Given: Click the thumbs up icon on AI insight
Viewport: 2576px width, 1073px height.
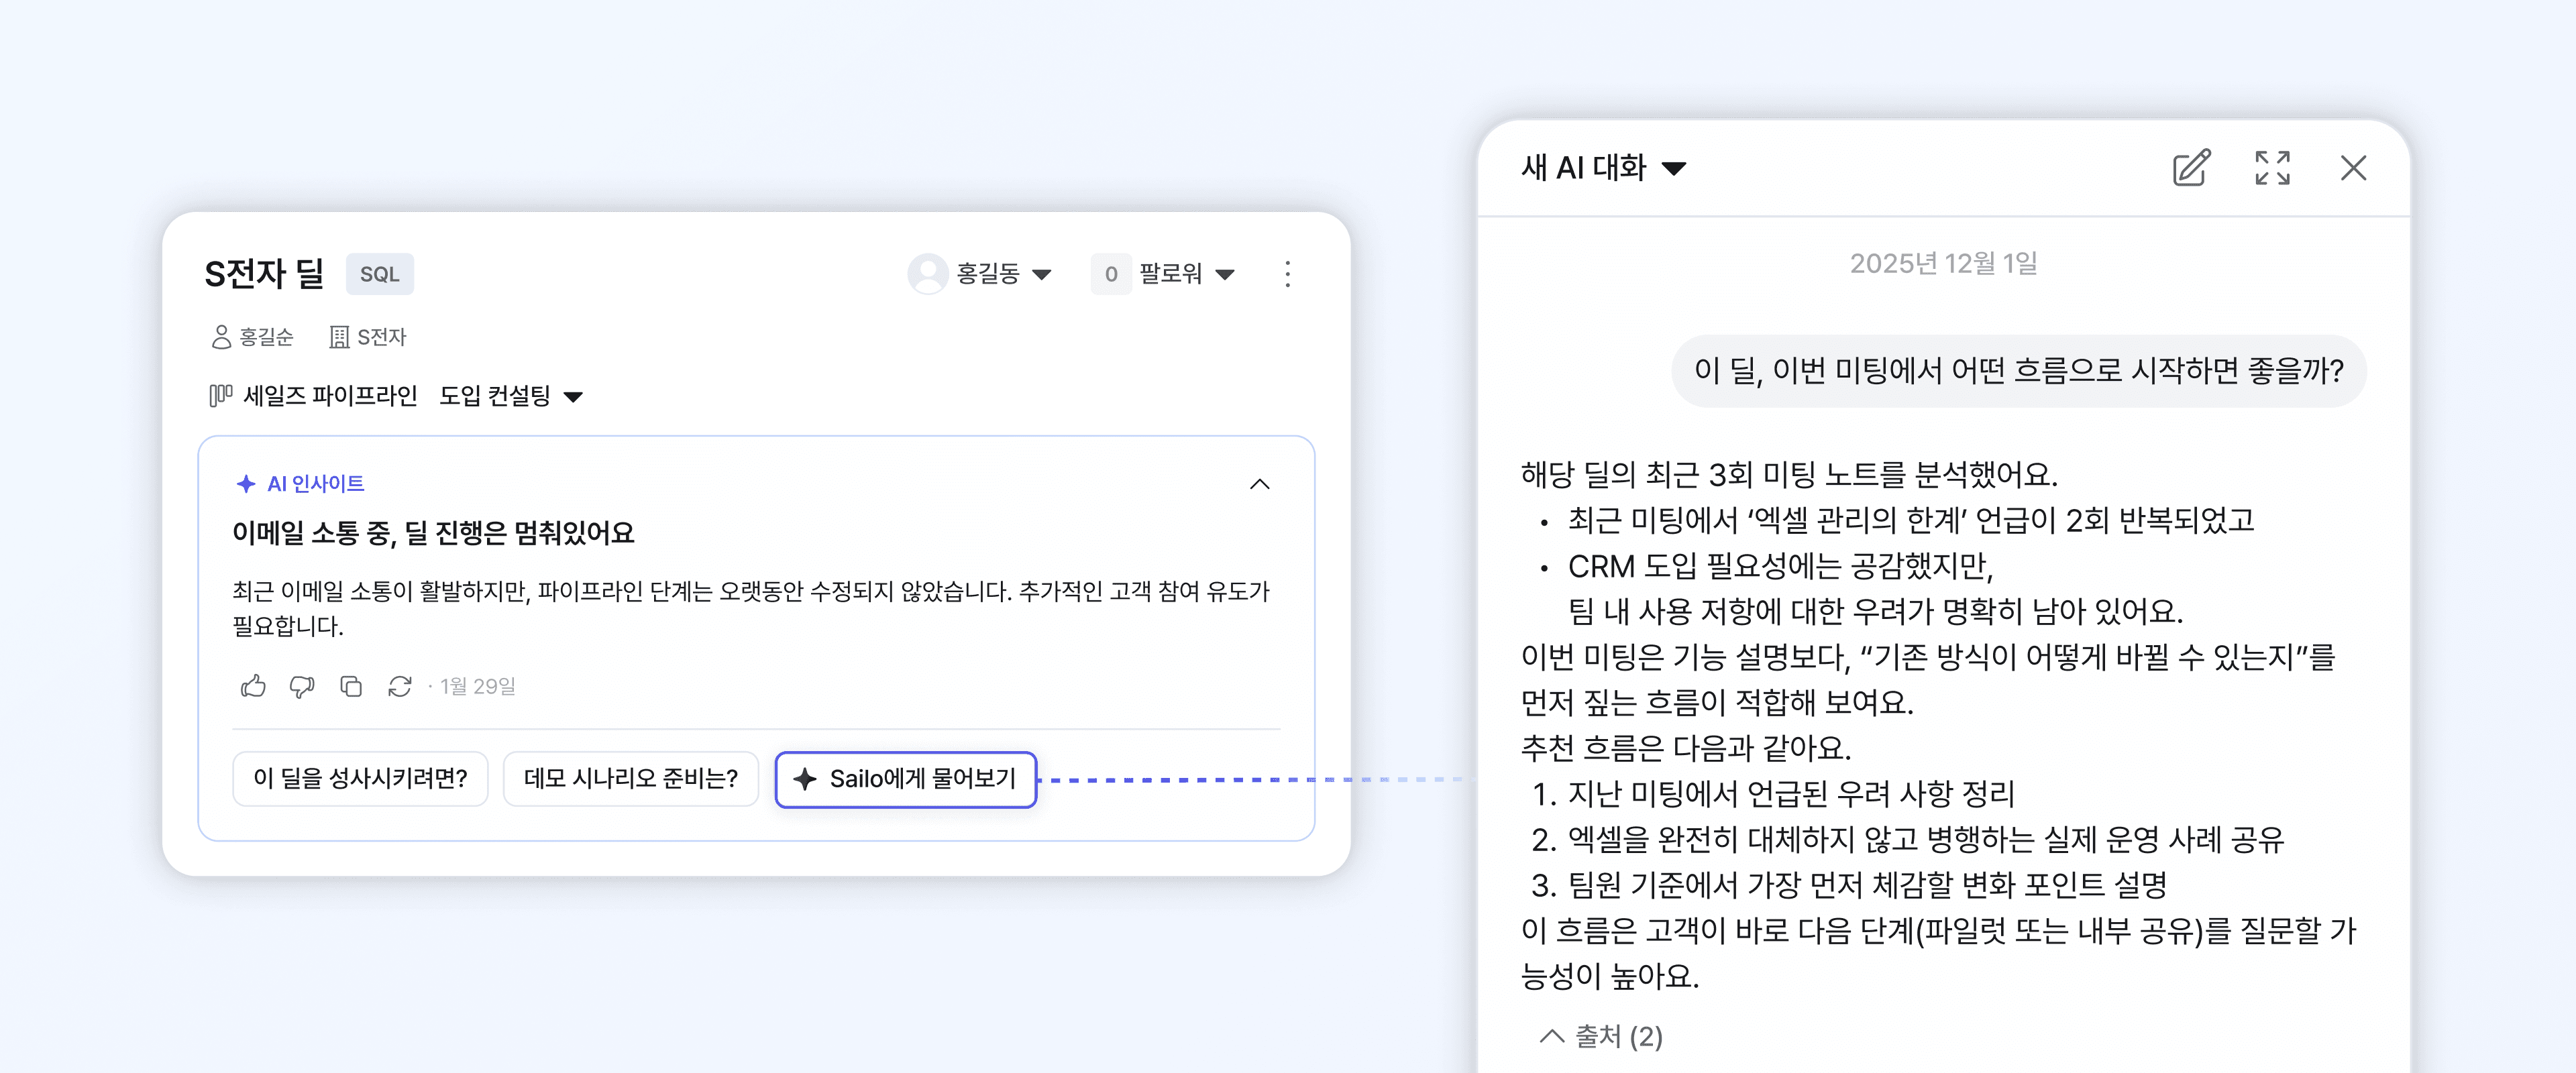Looking at the screenshot, I should point(253,686).
